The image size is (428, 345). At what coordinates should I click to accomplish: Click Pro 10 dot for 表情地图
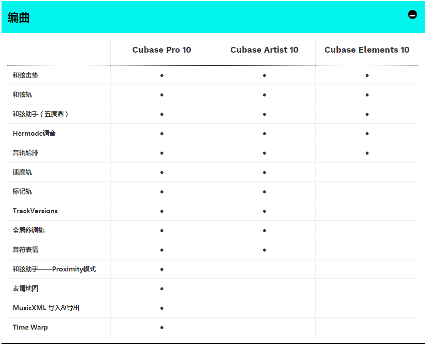pos(162,289)
